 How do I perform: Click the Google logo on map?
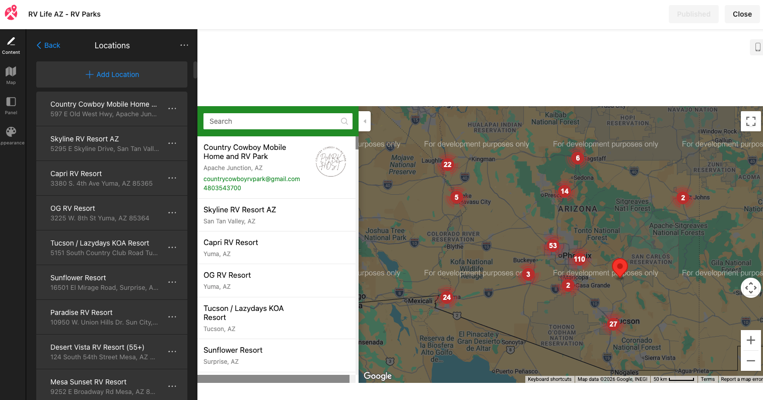378,376
